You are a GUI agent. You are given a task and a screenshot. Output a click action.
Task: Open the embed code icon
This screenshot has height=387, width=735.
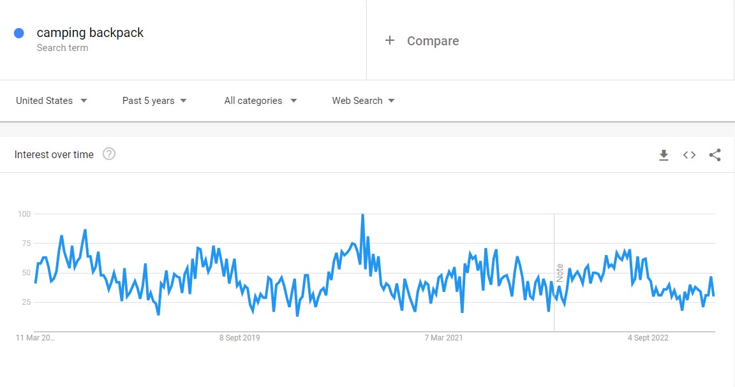[x=689, y=155]
